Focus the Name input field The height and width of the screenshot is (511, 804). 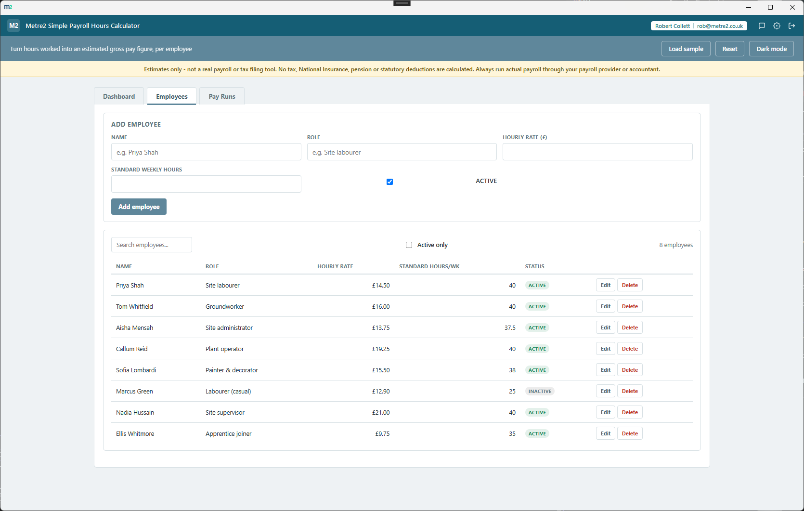pos(206,152)
